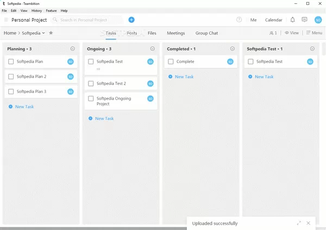Open notifications bell icon
Image resolution: width=326 pixels, height=230 pixels.
293,20
